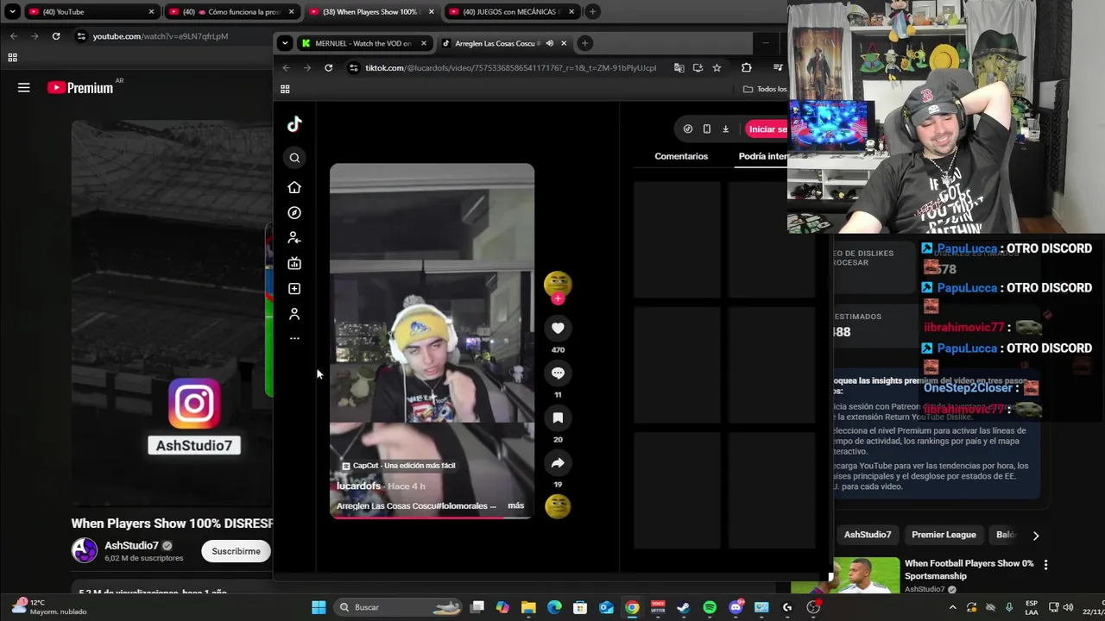
Task: Select the Comentarios tab on TikTok
Action: 681,156
